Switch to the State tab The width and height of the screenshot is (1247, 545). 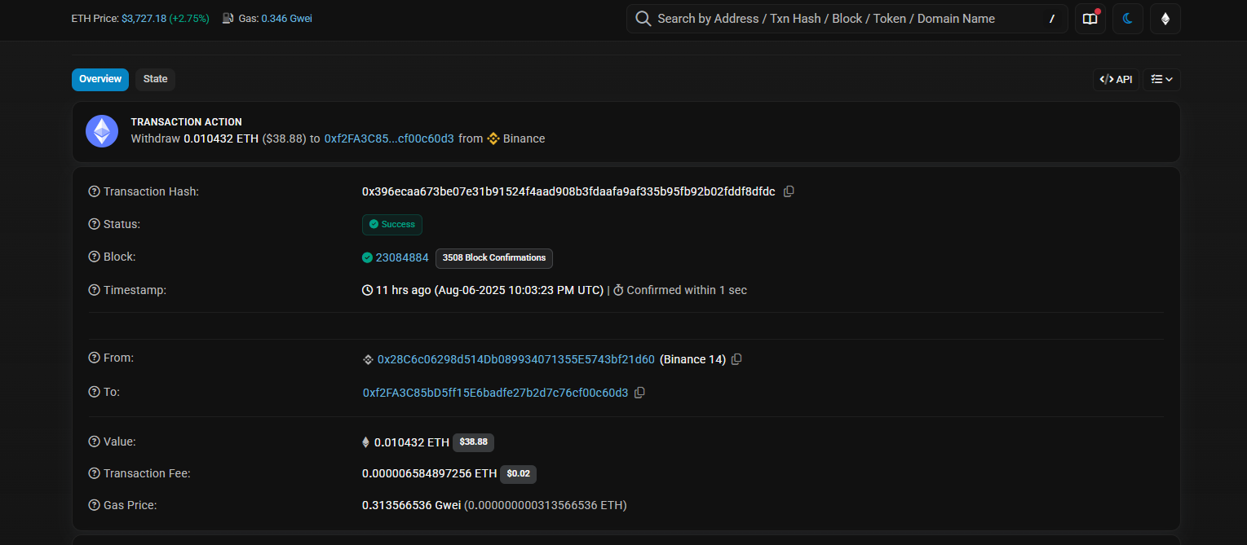(x=155, y=79)
